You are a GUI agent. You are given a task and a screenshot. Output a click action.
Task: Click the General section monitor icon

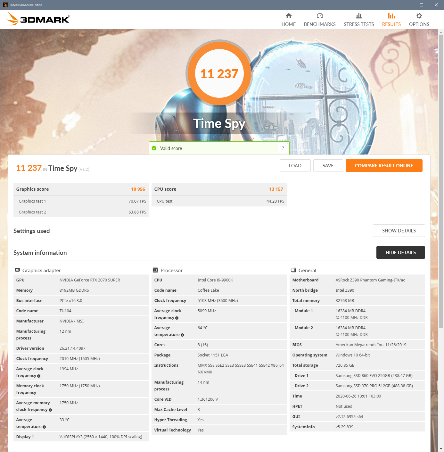click(293, 270)
